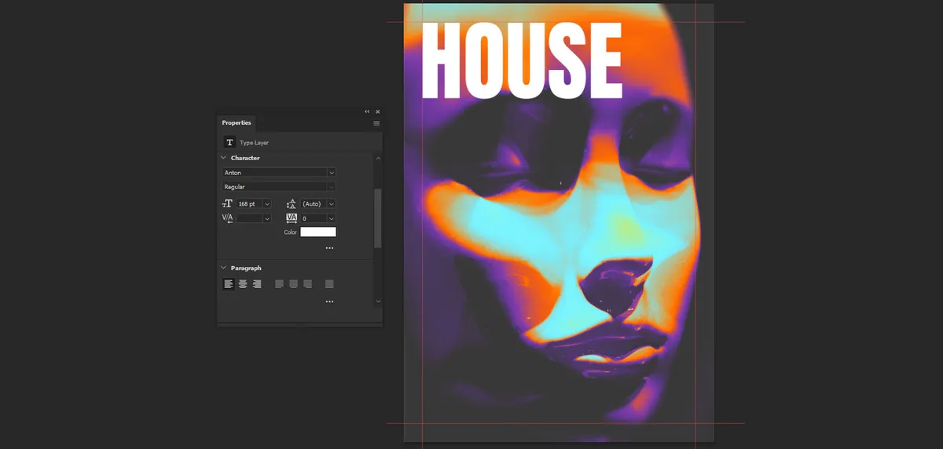Click the Color label
This screenshot has height=449, width=943.
[291, 232]
